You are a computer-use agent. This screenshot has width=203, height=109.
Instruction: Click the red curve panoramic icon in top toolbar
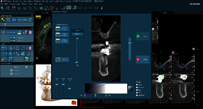pos(58,8)
